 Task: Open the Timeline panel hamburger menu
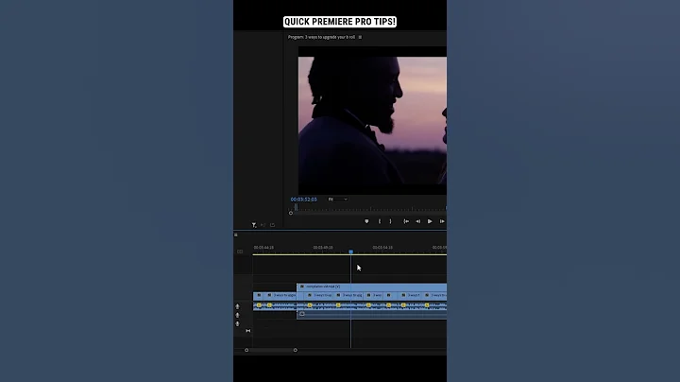click(236, 234)
